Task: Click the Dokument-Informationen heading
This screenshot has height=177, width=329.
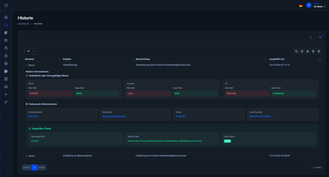Action: pos(43,104)
